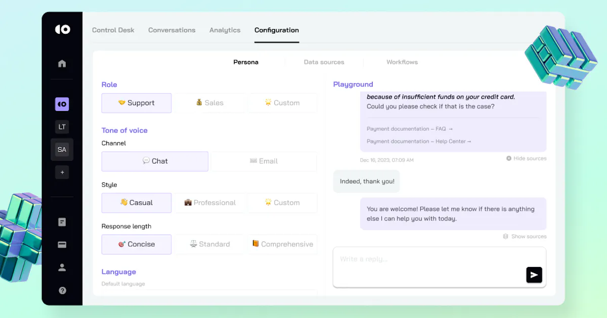Add a new workspace with the plus icon
The image size is (607, 318).
click(x=62, y=172)
